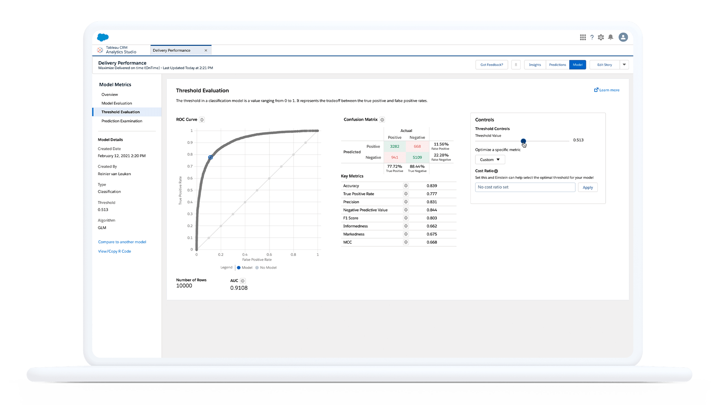This screenshot has width=720, height=405.
Task: Switch to the Predictions tab
Action: coord(556,65)
